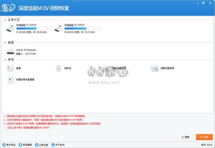Choose the 指定扫描位置 folder icon

click(107, 68)
